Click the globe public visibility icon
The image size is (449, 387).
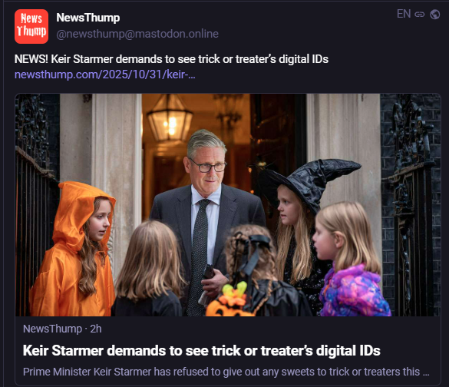(x=435, y=14)
